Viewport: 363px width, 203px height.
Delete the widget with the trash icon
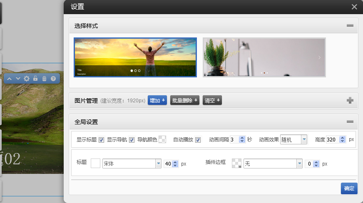44,79
